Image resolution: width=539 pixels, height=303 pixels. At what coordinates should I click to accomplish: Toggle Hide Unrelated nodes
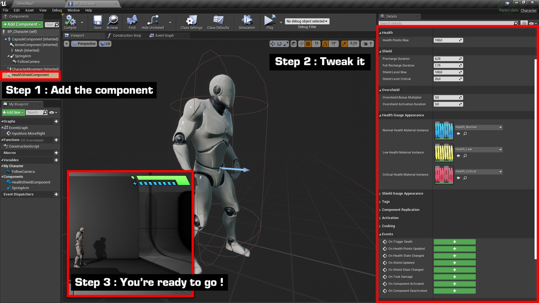pyautogui.click(x=152, y=21)
